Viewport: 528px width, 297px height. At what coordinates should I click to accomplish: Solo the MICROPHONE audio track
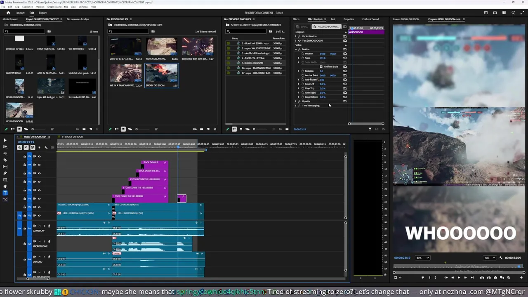(45, 241)
